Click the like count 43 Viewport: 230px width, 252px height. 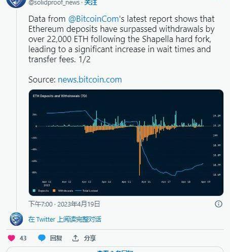[23, 238]
